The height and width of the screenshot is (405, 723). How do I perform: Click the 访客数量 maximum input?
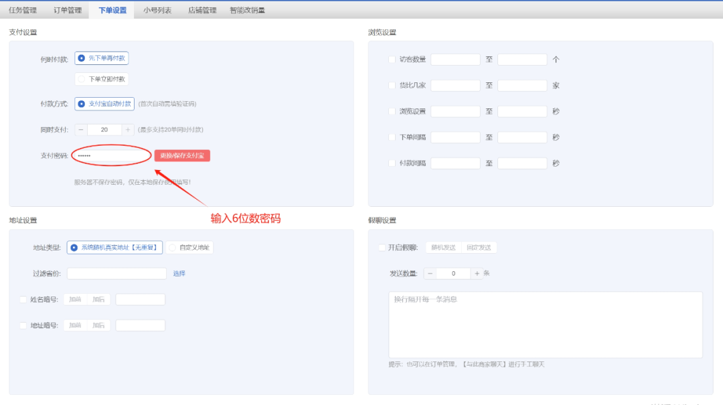pyautogui.click(x=522, y=60)
